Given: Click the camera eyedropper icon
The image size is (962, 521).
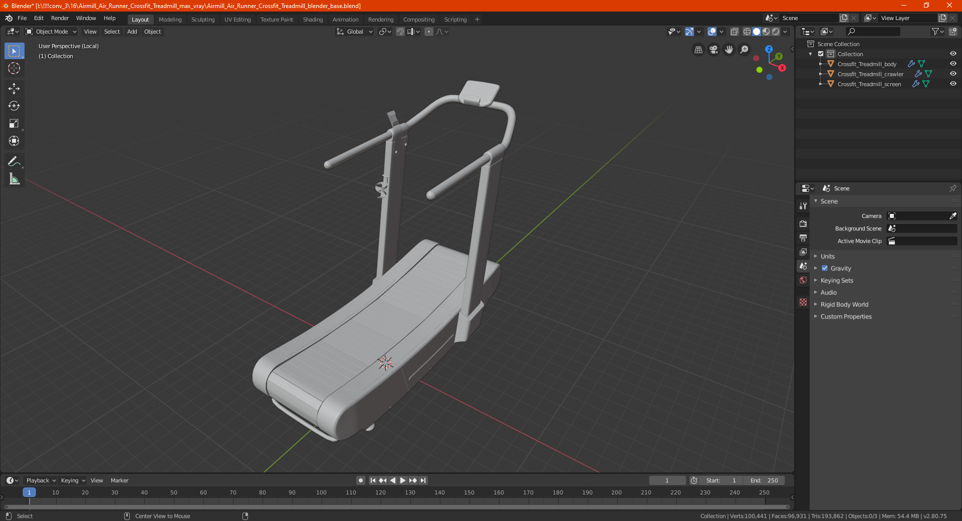Looking at the screenshot, I should (952, 216).
